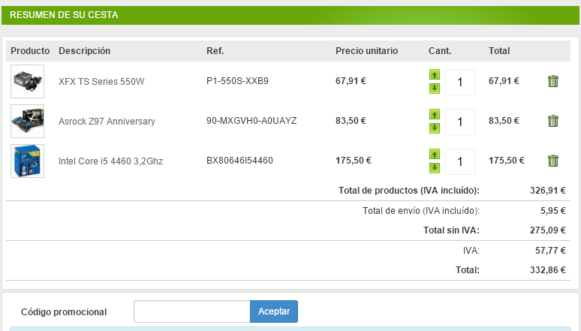The width and height of the screenshot is (581, 331).
Task: Open the Asrock Z97 Anniversary product image
Action: click(28, 121)
